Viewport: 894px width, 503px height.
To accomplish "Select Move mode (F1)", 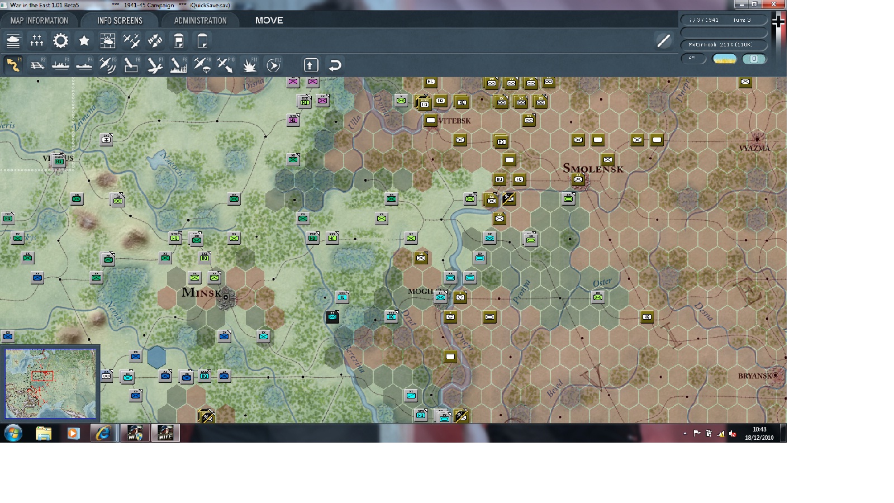I will click(x=13, y=65).
